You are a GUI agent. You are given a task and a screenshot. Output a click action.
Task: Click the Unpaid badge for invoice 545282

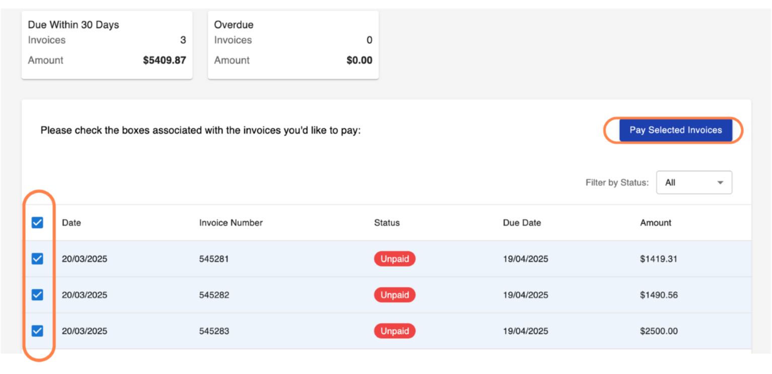coord(395,295)
